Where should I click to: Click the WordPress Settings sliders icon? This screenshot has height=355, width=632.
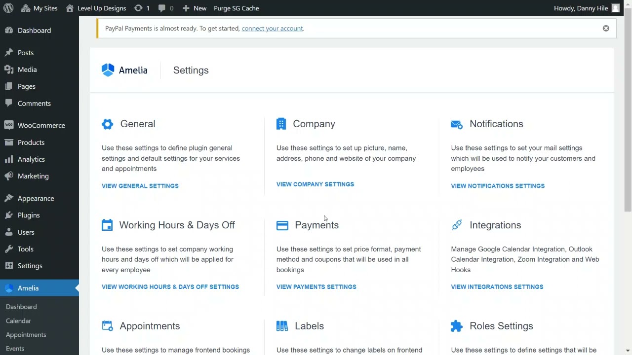click(9, 266)
